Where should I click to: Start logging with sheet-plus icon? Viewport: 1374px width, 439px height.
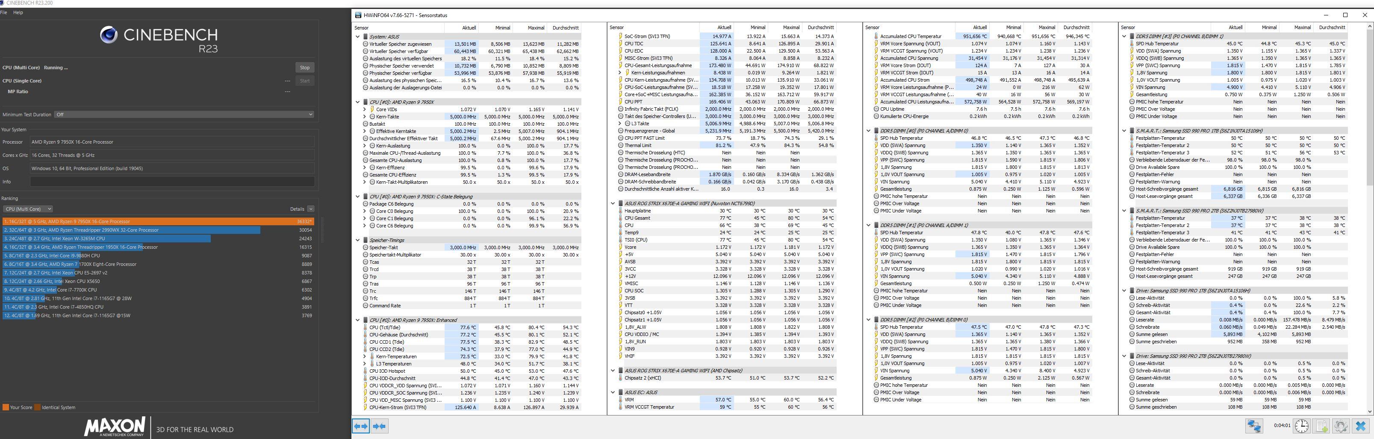(1322, 426)
